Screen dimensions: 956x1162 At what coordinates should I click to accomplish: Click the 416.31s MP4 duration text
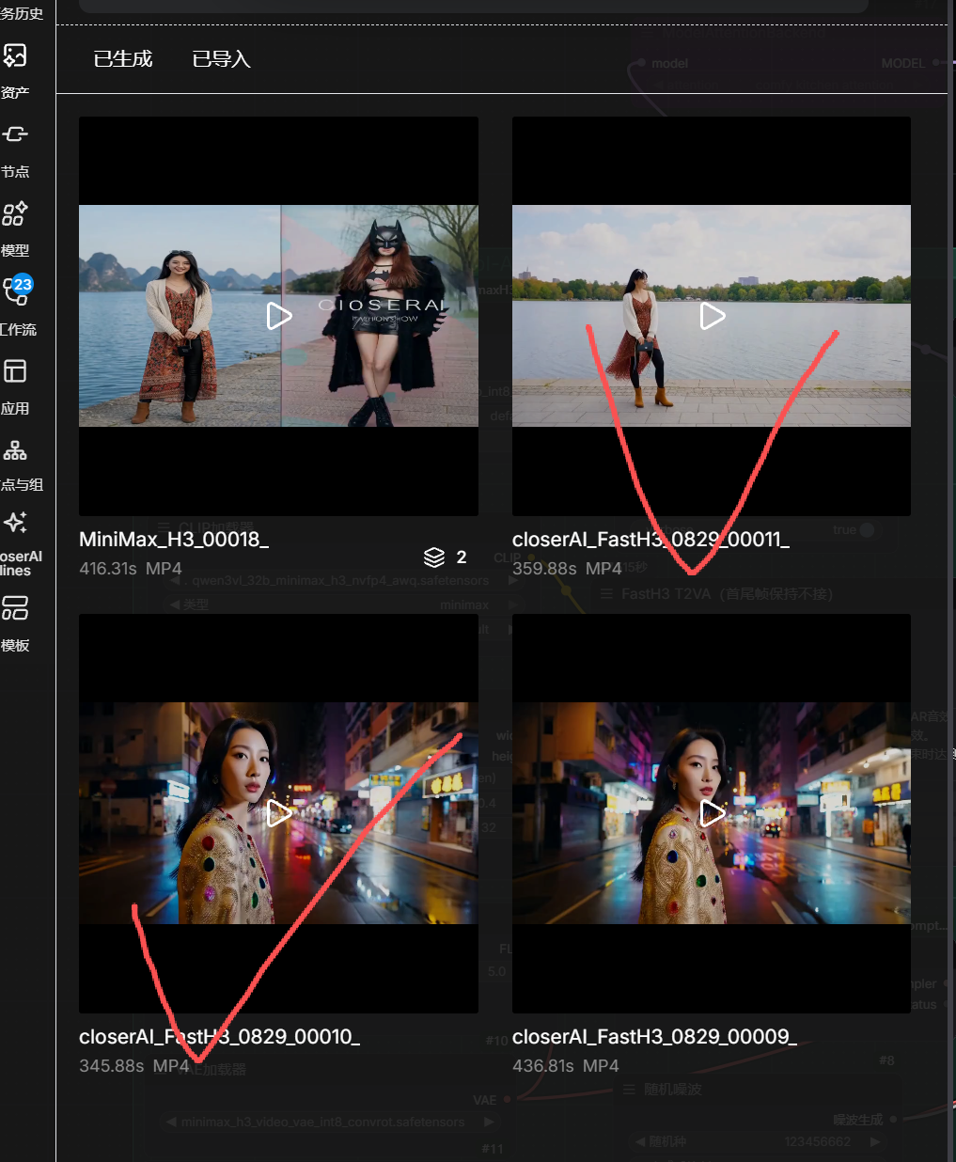[x=131, y=569]
